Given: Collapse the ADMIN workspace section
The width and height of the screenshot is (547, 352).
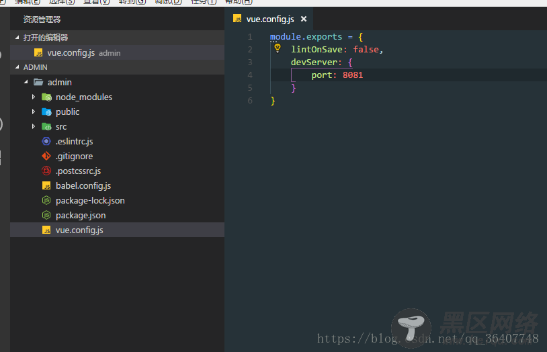Looking at the screenshot, I should [17, 67].
